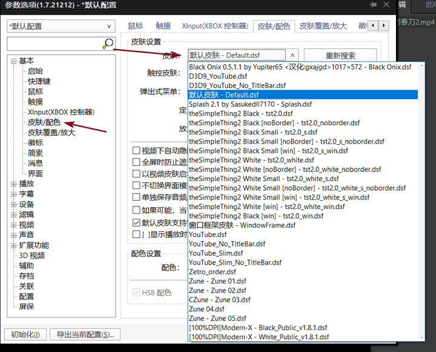Toggle 显示播放时 checkbox
The width and height of the screenshot is (436, 352).
tap(136, 234)
